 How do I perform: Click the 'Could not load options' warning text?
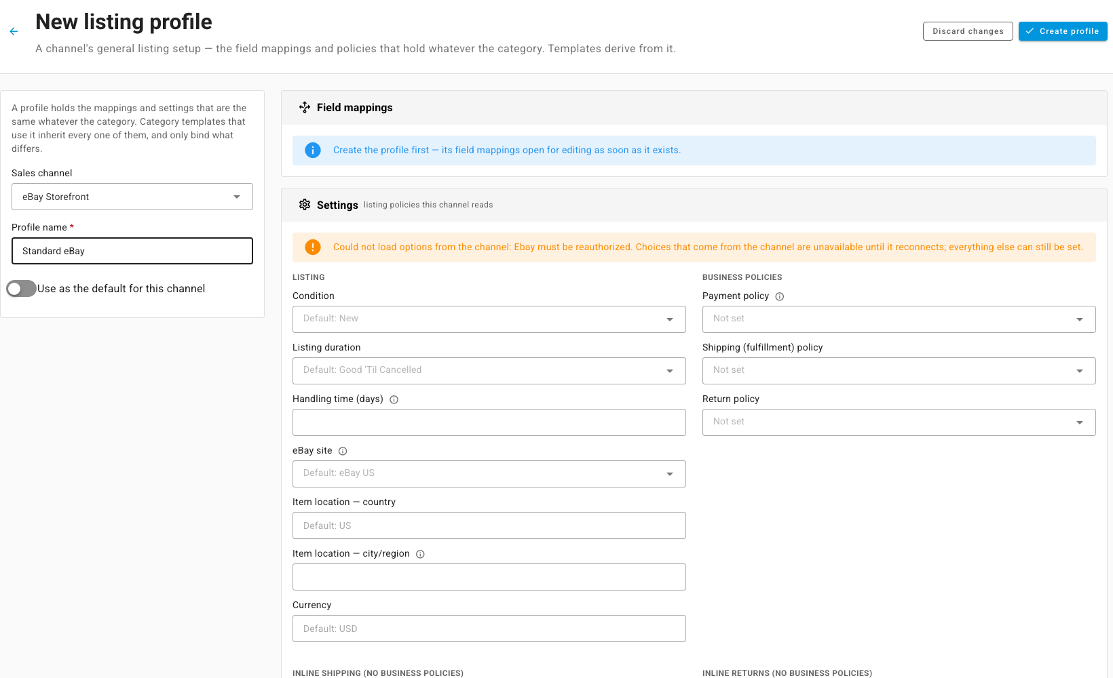[x=708, y=247]
